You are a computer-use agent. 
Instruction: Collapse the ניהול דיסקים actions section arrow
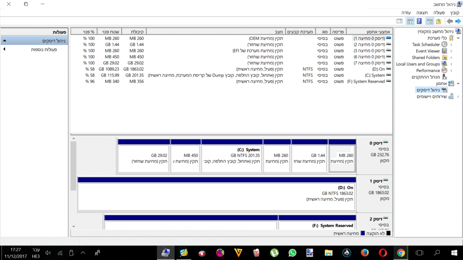click(5, 41)
